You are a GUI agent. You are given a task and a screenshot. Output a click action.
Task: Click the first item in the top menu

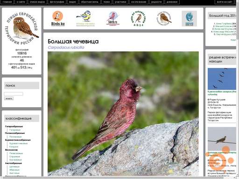7,2
